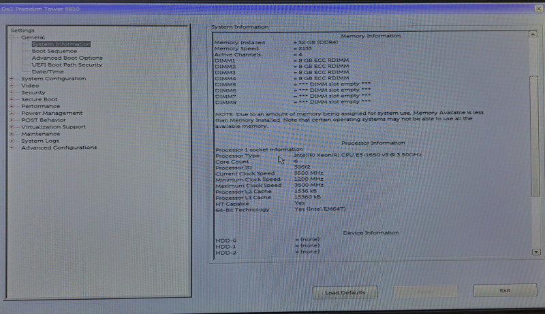The height and width of the screenshot is (314, 545).
Task: Expand the Maintenance node
Action: [x=12, y=134]
